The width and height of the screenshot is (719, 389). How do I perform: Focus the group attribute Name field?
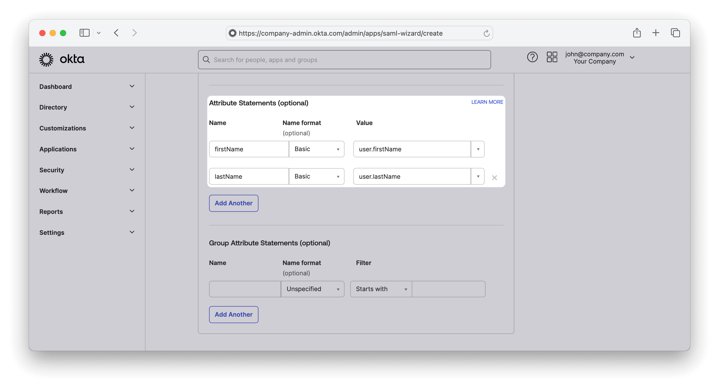coord(245,289)
